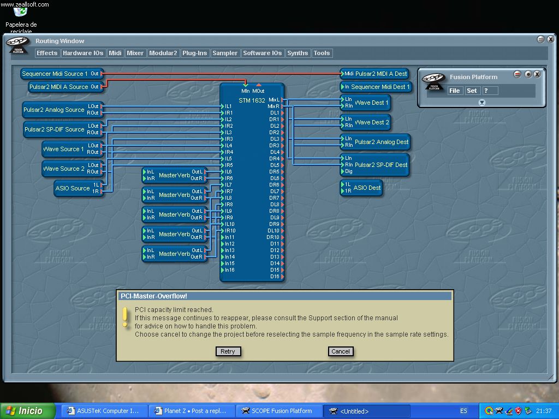Image resolution: width=559 pixels, height=419 pixels.
Task: Open the Synths menu
Action: pos(298,53)
